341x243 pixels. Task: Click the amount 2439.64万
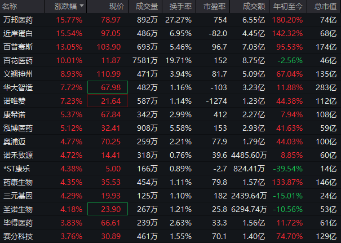coord(249,196)
